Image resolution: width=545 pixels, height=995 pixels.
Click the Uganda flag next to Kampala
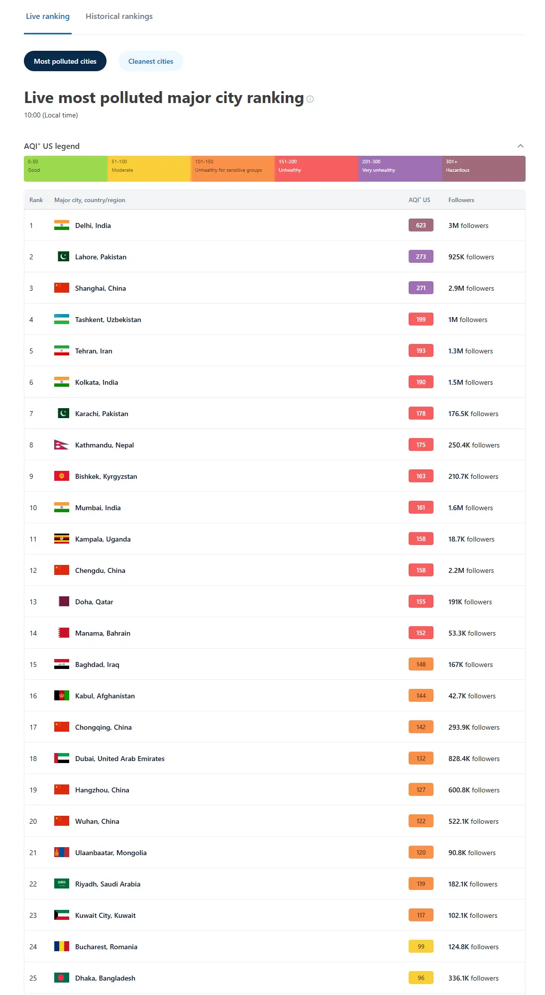[62, 539]
